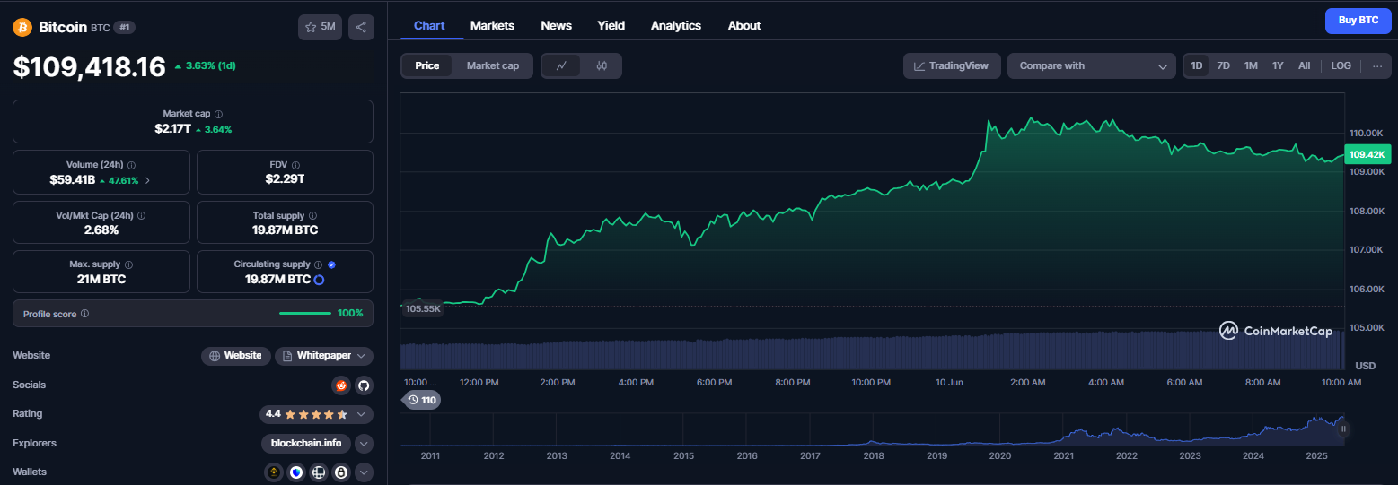Switch chart to Price view
This screenshot has height=485, width=1398.
tap(427, 65)
